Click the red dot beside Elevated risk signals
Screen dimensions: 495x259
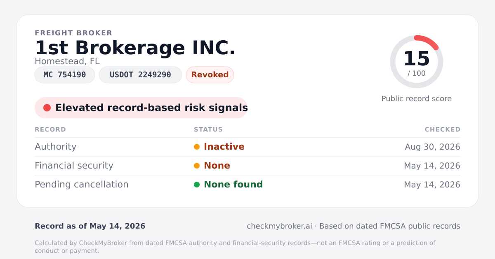(x=47, y=108)
